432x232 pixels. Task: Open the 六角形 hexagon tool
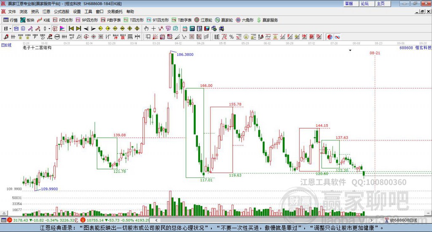[245, 20]
